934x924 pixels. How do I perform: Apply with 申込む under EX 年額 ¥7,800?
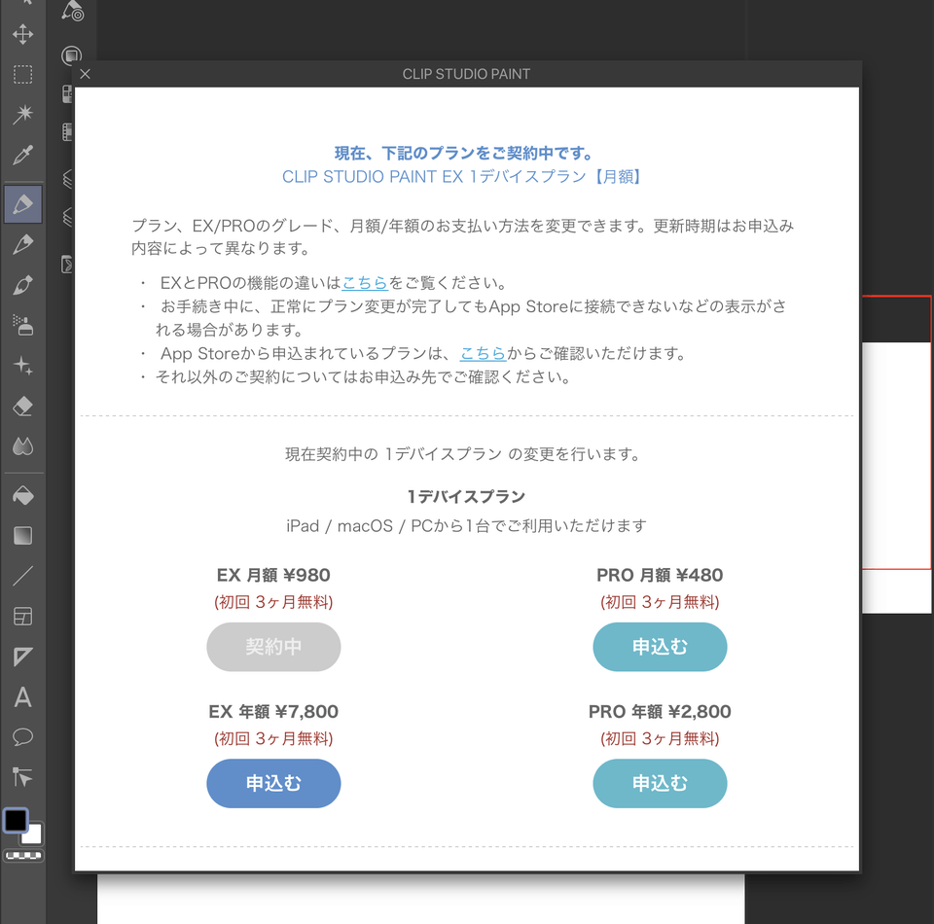pos(273,784)
